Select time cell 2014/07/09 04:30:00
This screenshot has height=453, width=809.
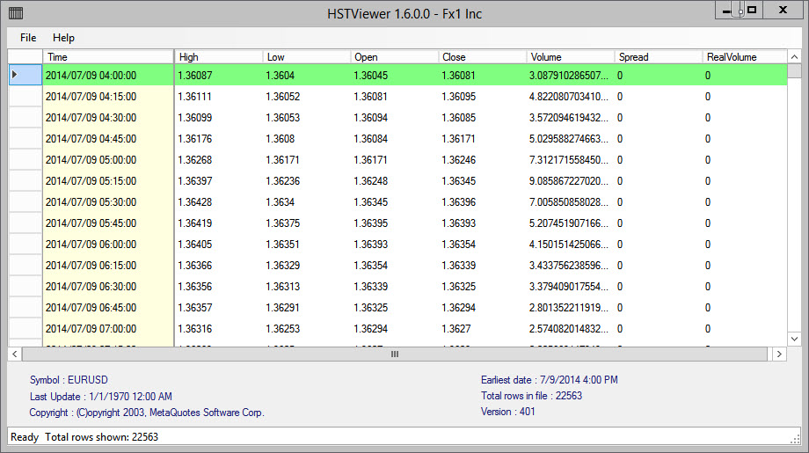(x=108, y=118)
